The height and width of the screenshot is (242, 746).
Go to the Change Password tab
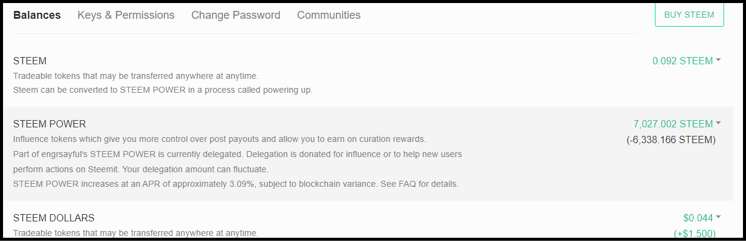[x=236, y=15]
